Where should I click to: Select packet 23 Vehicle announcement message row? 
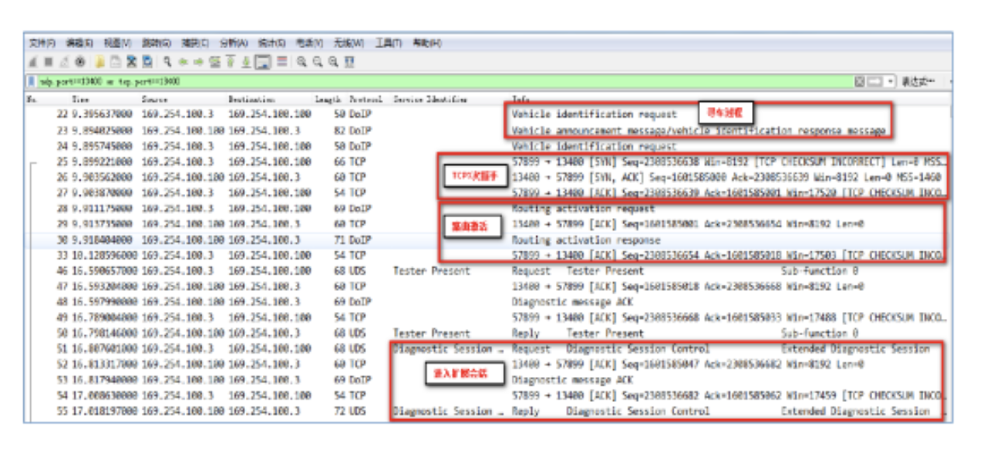pos(488,130)
